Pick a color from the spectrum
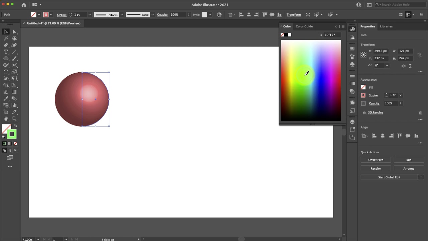The height and width of the screenshot is (241, 428). [311, 81]
